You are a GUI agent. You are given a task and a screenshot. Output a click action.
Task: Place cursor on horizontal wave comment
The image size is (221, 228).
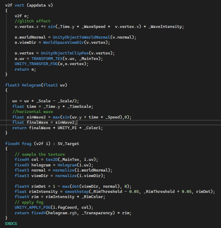[x=32, y=112]
